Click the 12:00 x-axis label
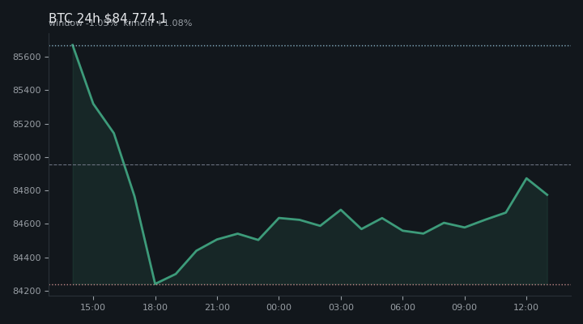The width and height of the screenshot is (583, 324). [526, 307]
